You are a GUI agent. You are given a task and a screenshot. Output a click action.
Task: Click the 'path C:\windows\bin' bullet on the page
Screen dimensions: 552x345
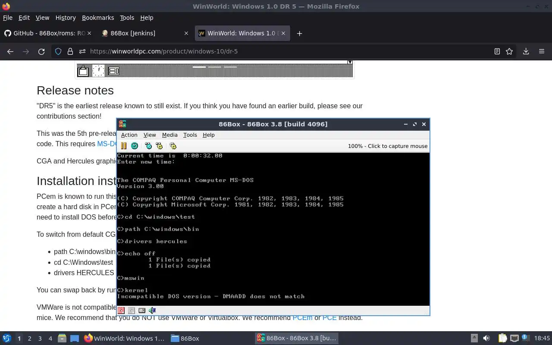point(85,251)
